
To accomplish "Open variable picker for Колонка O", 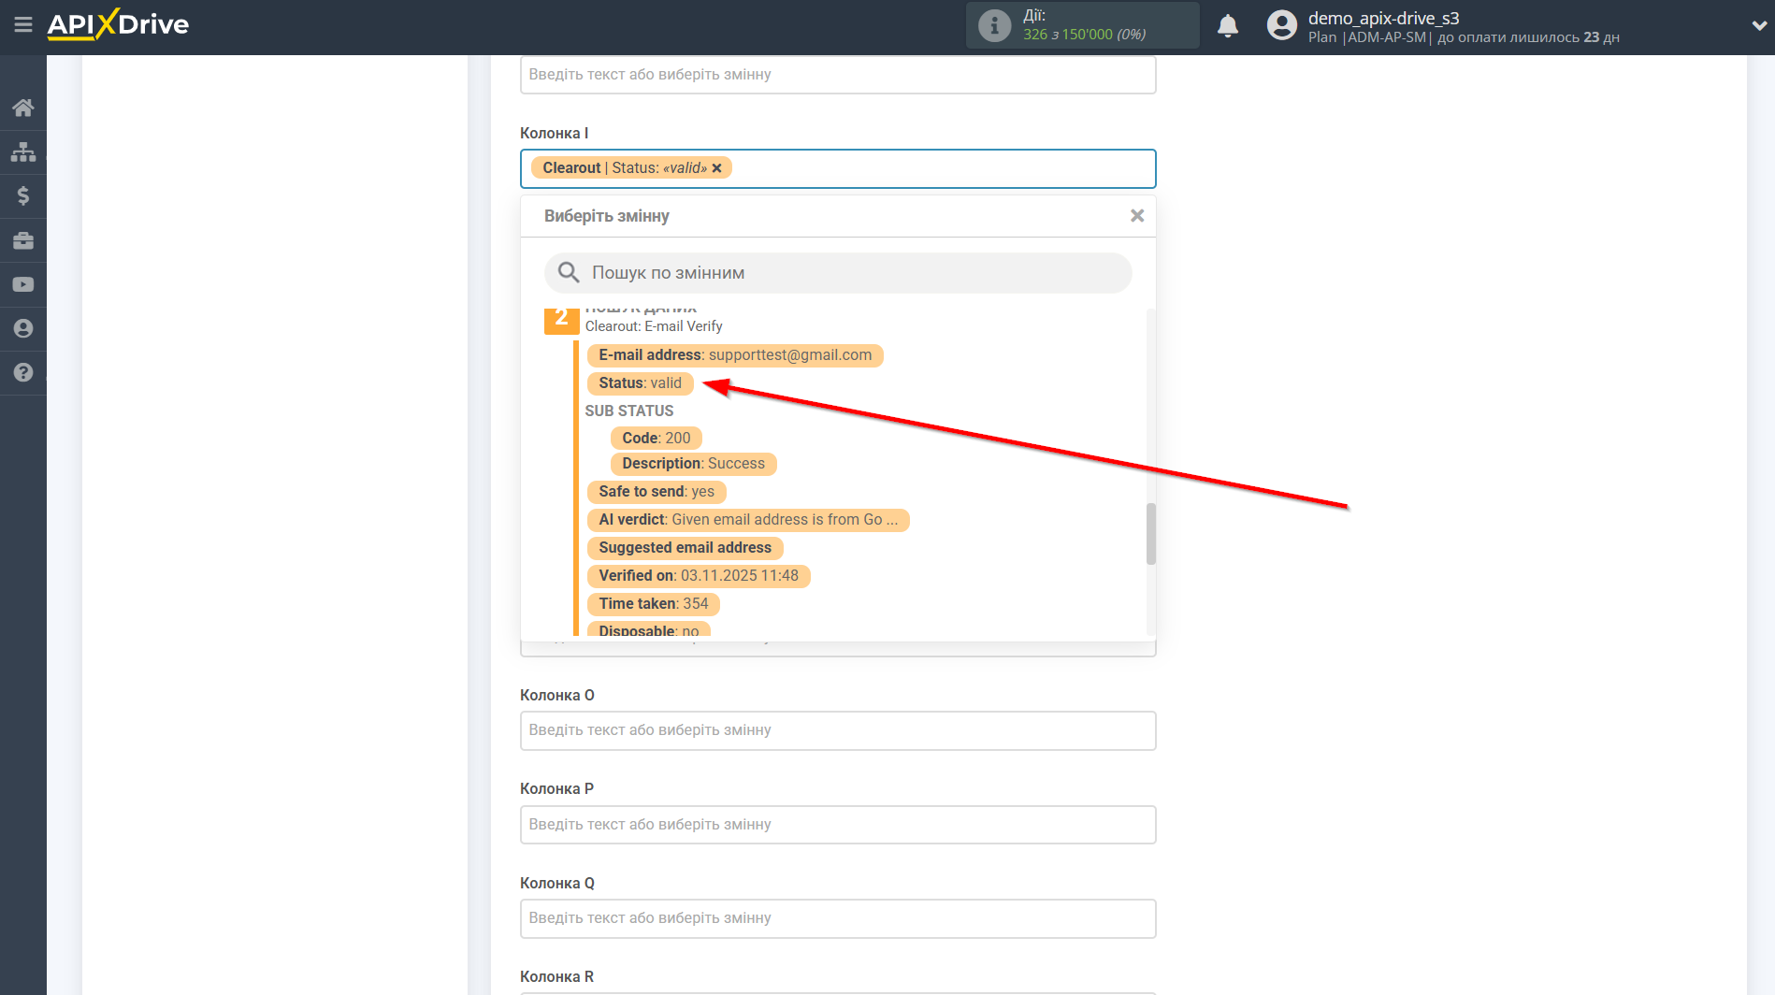I will tap(838, 730).
